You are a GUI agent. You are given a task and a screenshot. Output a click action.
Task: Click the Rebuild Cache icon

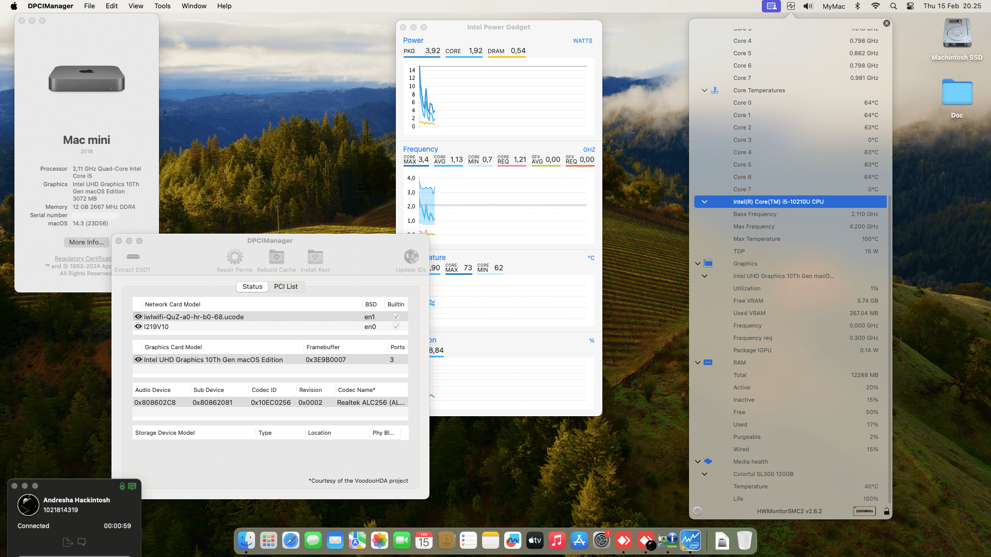point(276,256)
